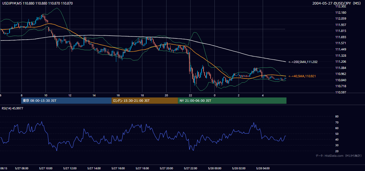Select the 40 SMA label 110.921
This screenshot has height=171, width=365.
[302, 76]
